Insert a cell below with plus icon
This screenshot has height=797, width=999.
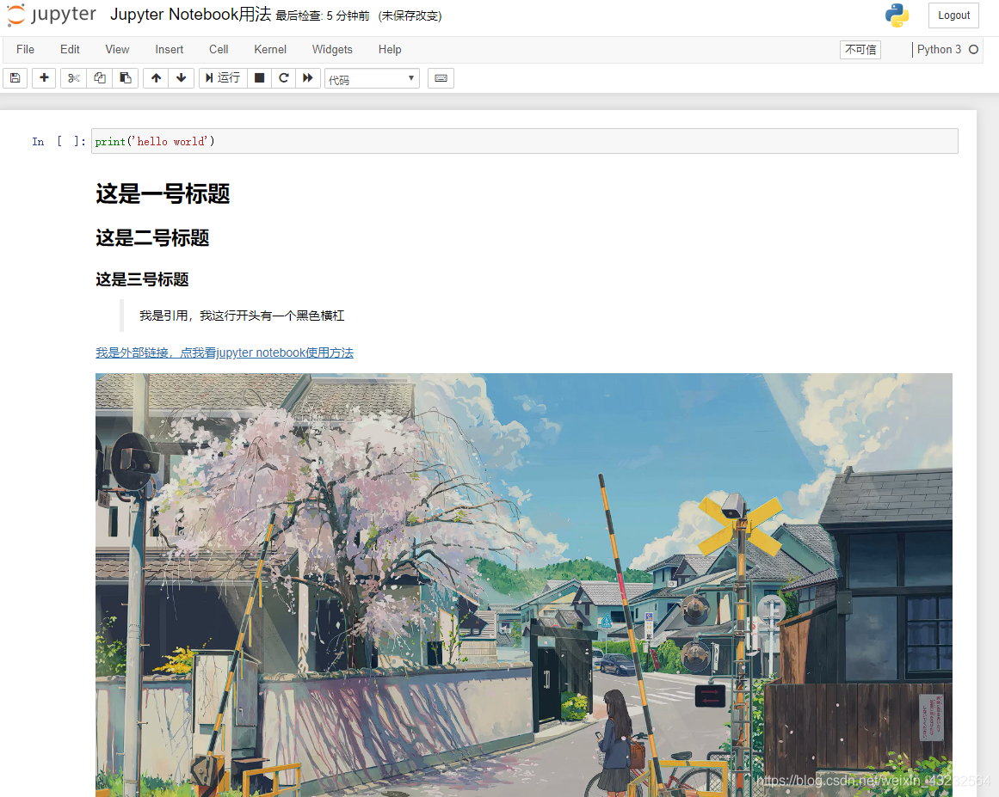pos(44,78)
